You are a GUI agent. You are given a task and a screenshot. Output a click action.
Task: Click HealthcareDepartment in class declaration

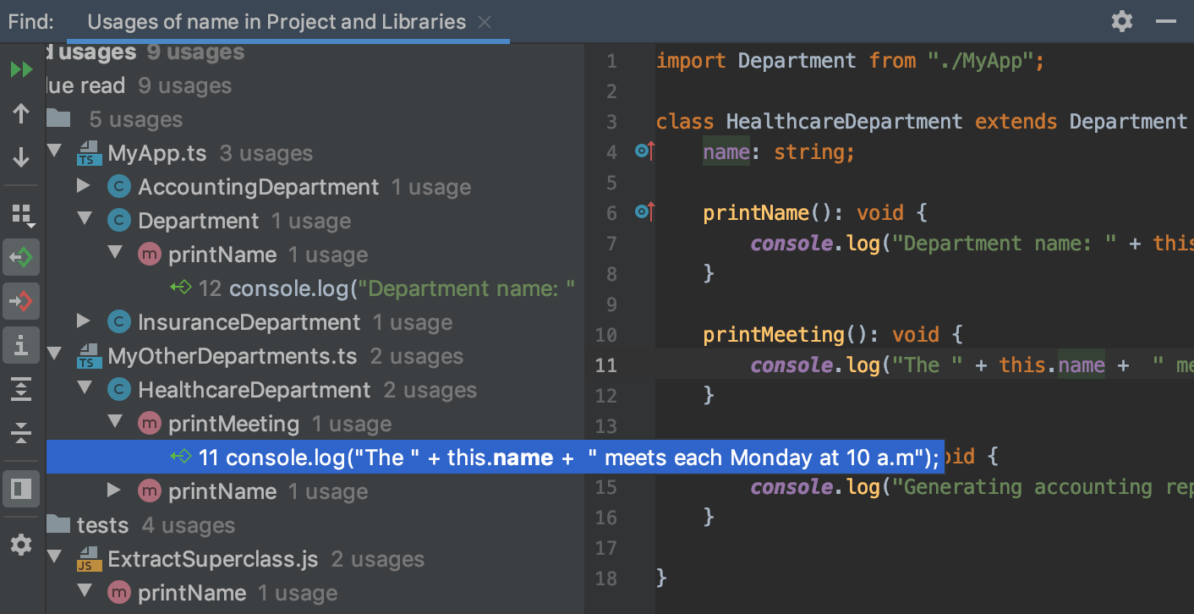coord(844,122)
